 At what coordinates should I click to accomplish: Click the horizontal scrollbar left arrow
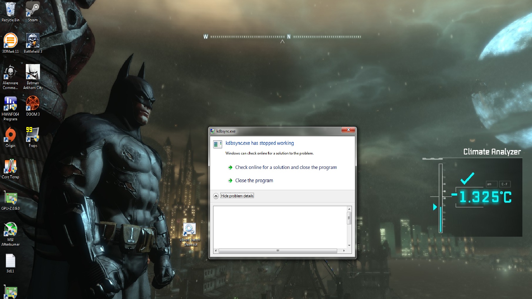[x=216, y=251]
